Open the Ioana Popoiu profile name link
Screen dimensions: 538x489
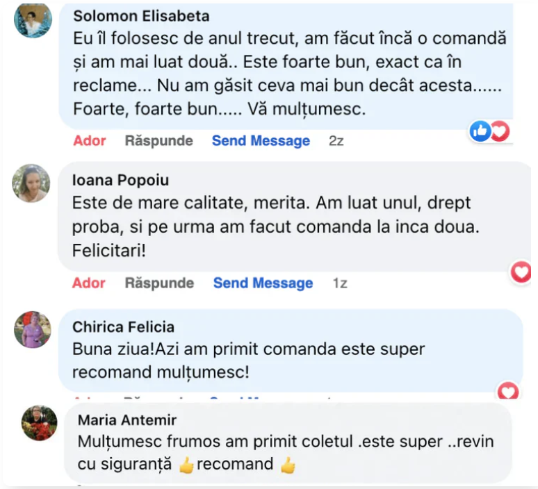[120, 181]
